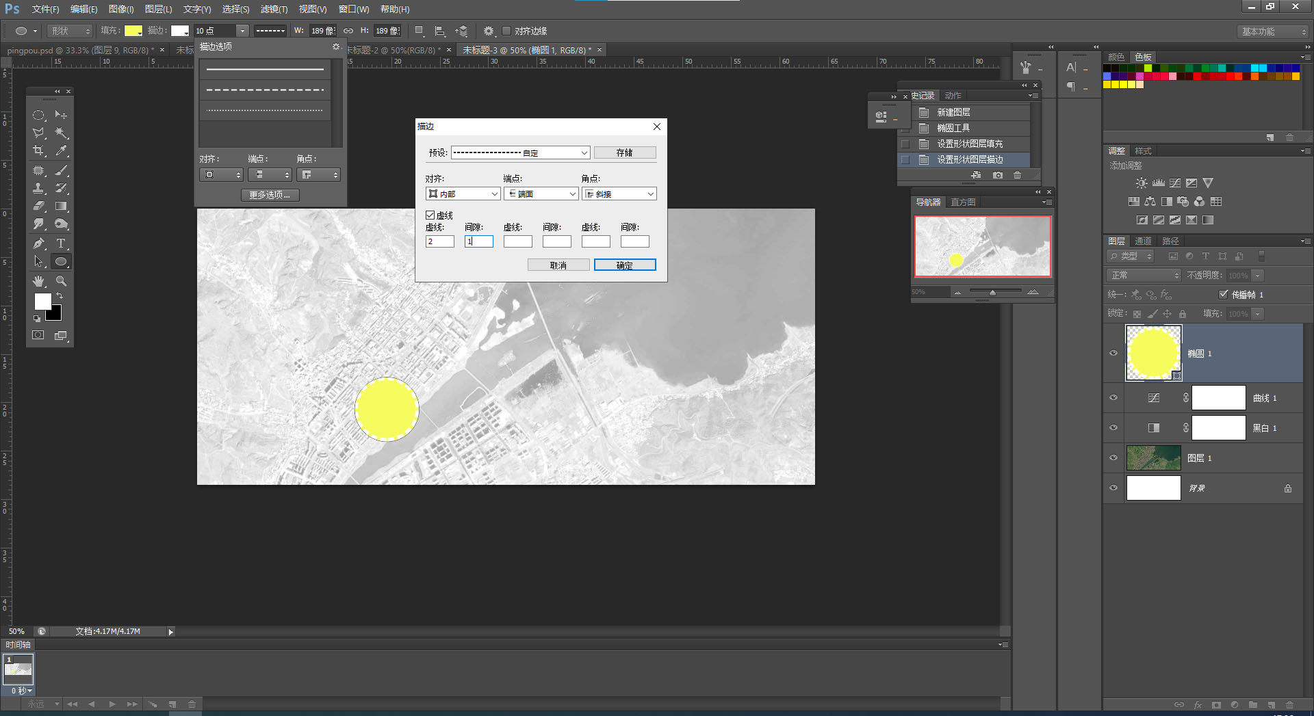Select the Eyedropper tool

(x=61, y=151)
